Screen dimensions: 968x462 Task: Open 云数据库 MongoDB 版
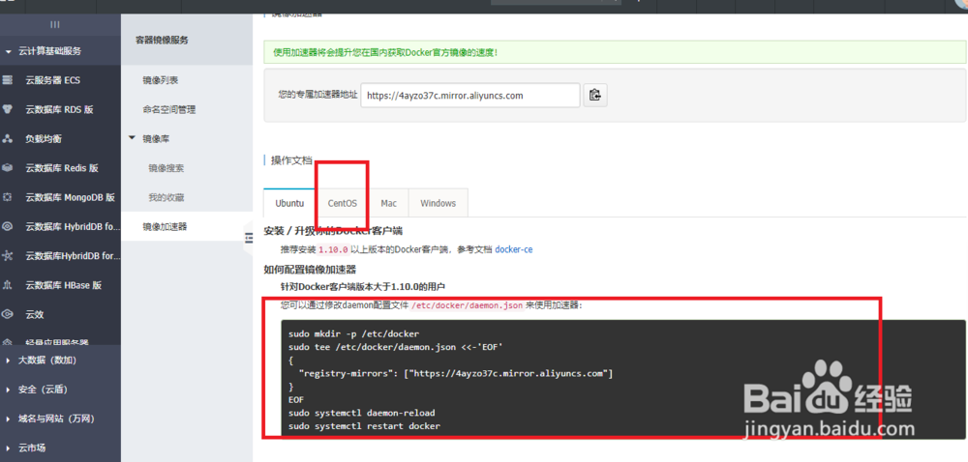click(70, 197)
